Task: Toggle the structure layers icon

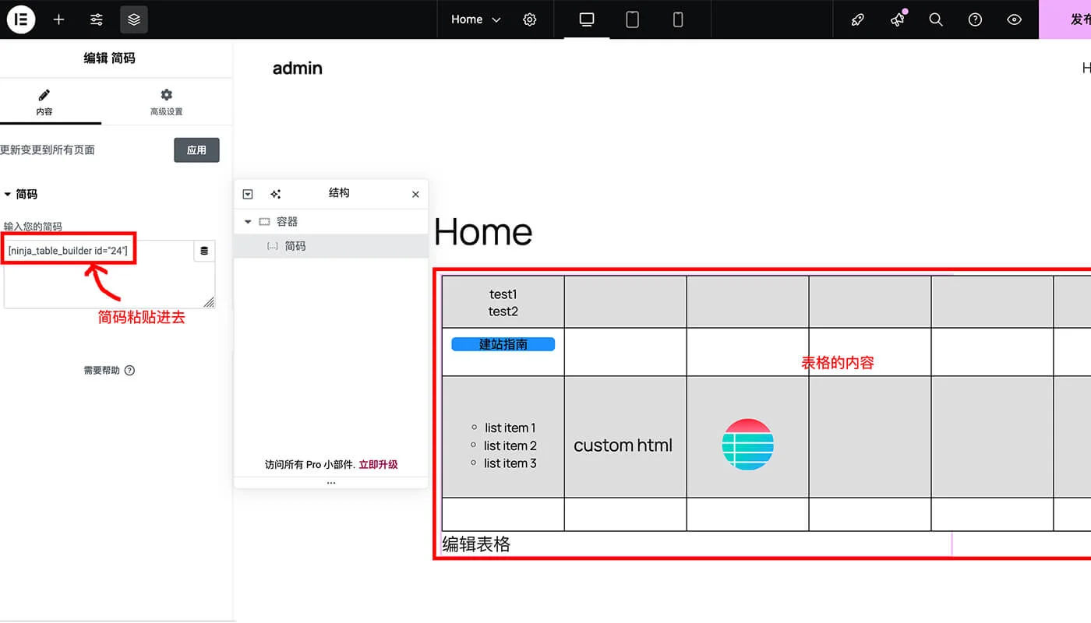Action: (x=134, y=19)
